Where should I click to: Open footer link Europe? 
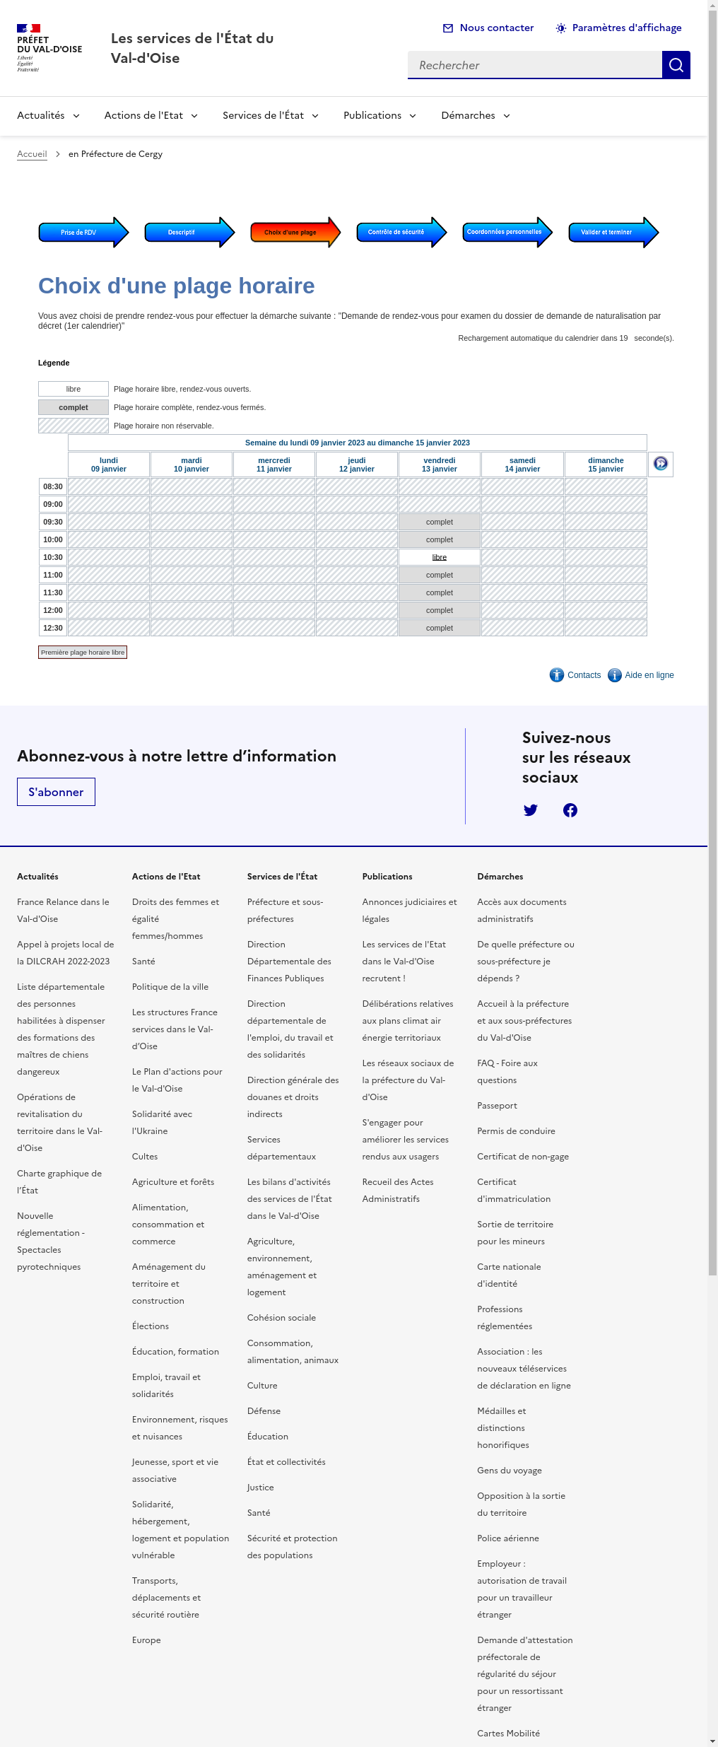[x=146, y=1640]
